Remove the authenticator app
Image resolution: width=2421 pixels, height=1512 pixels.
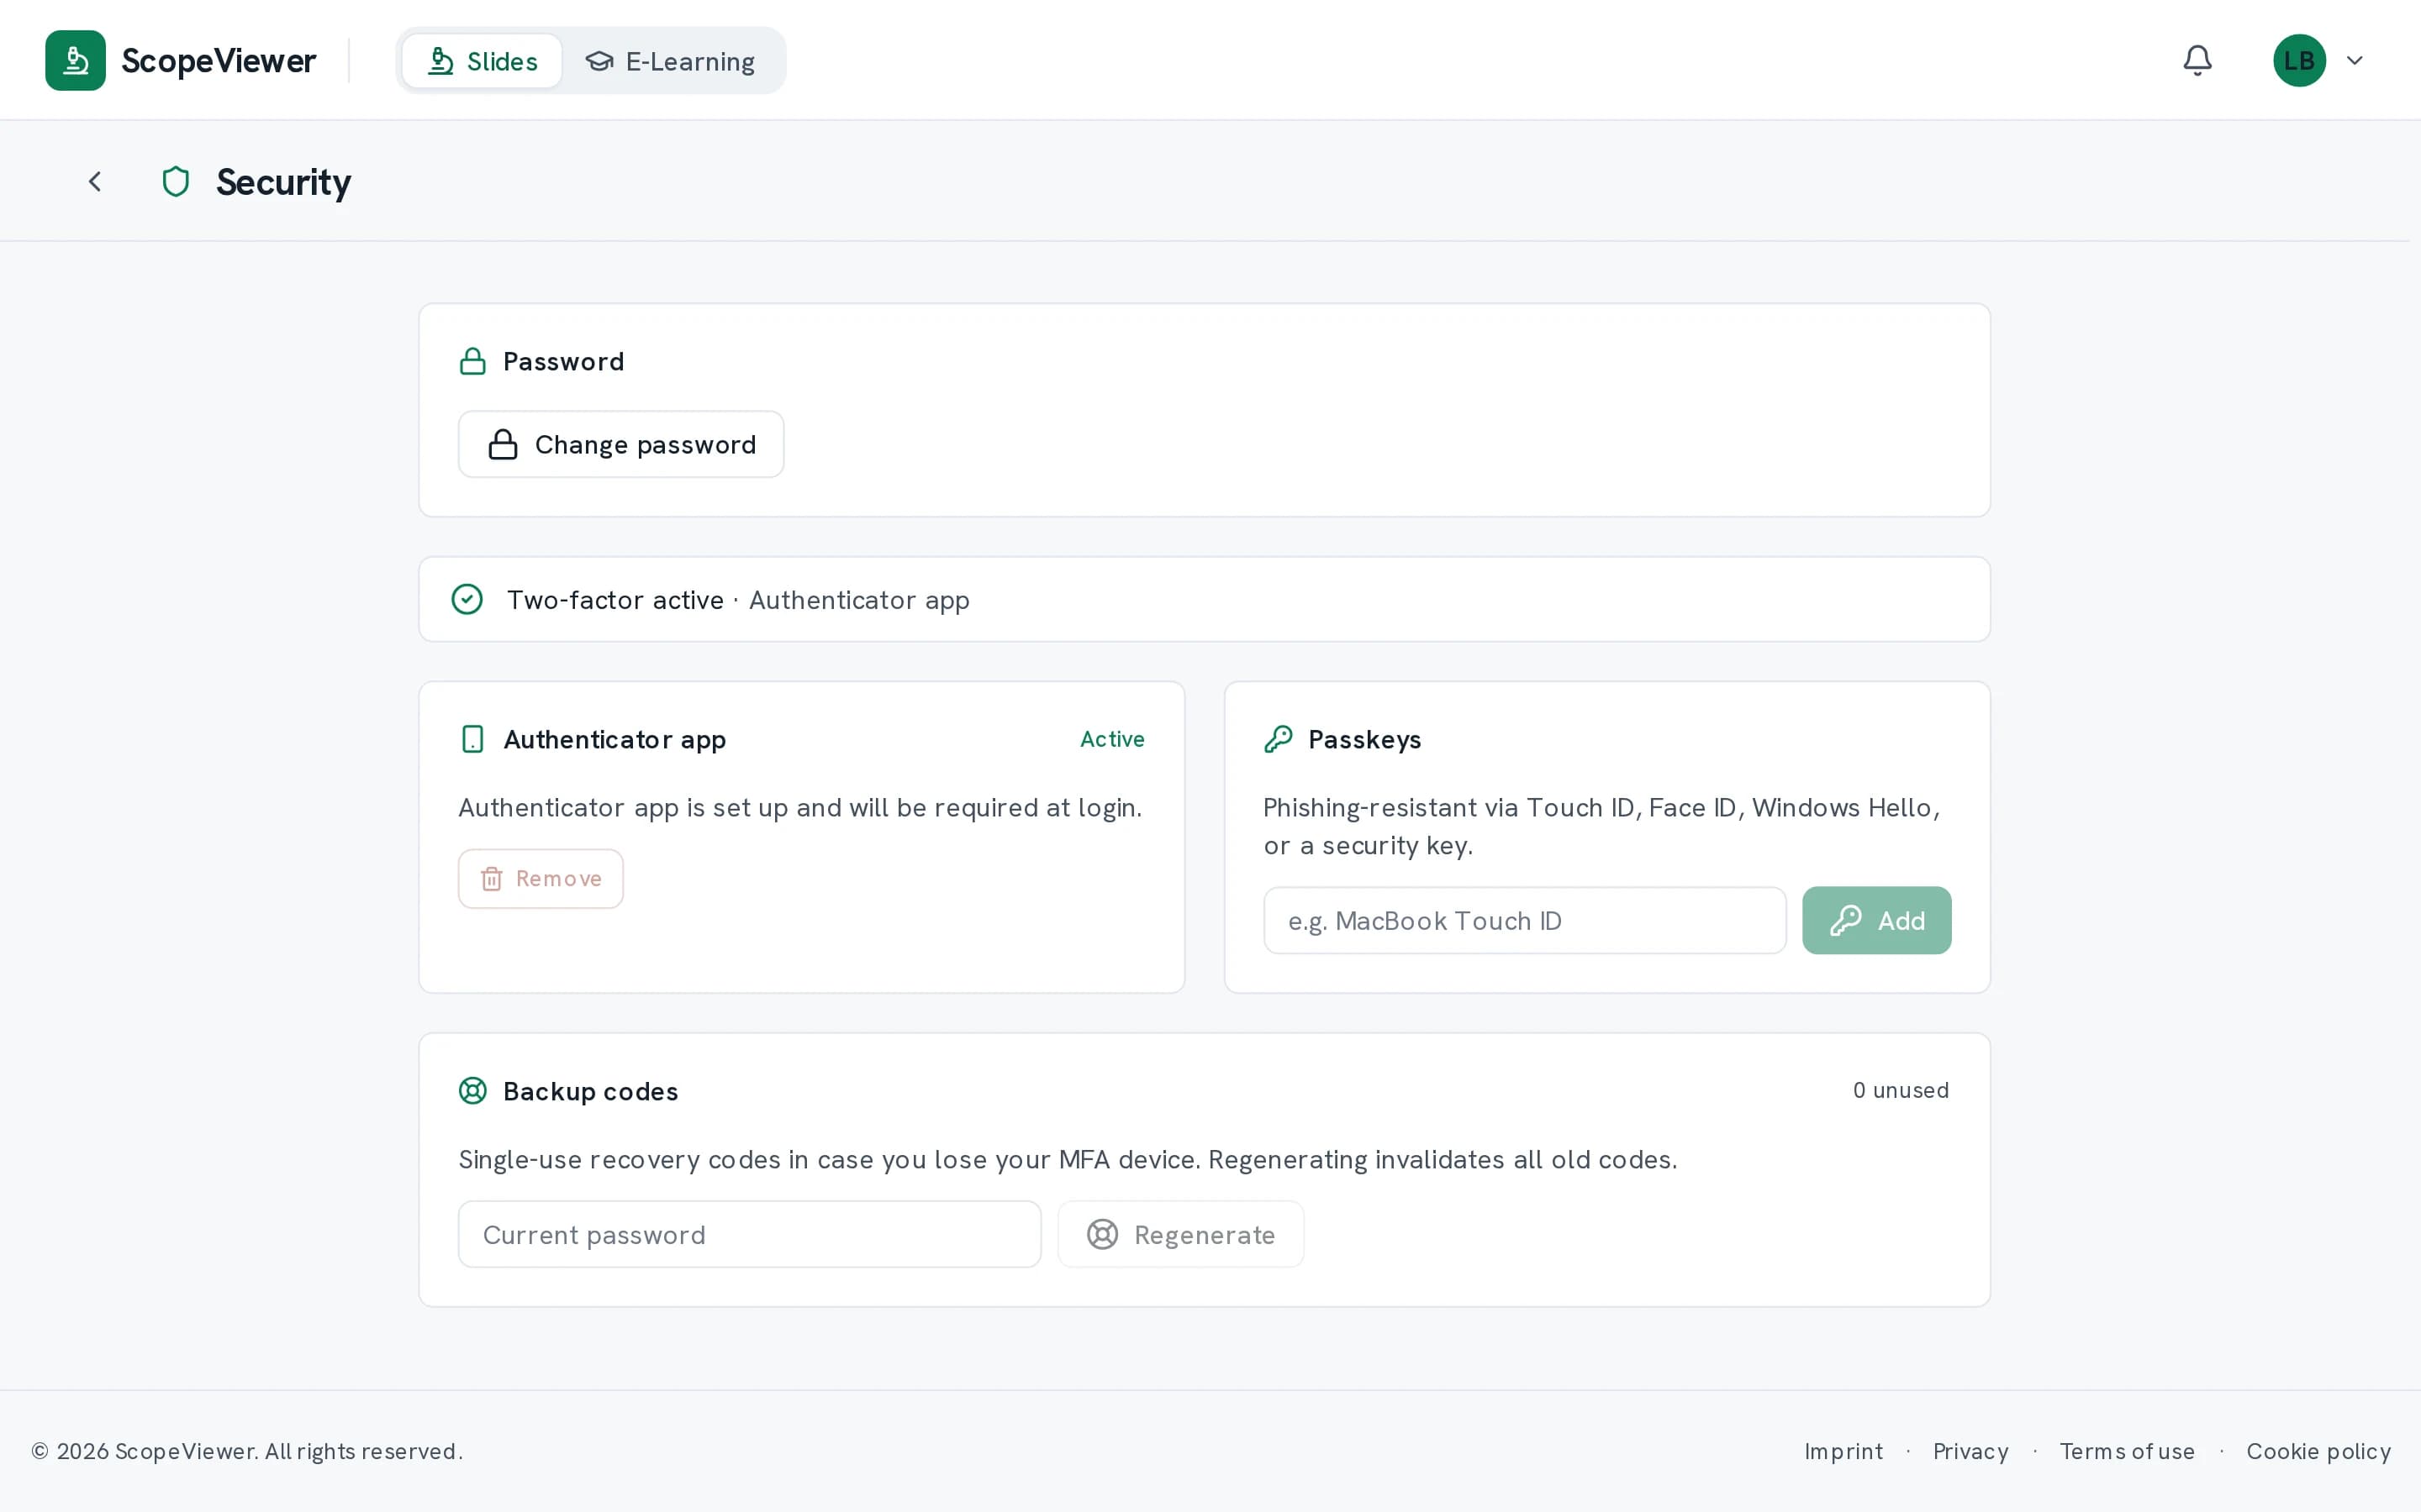coord(541,878)
